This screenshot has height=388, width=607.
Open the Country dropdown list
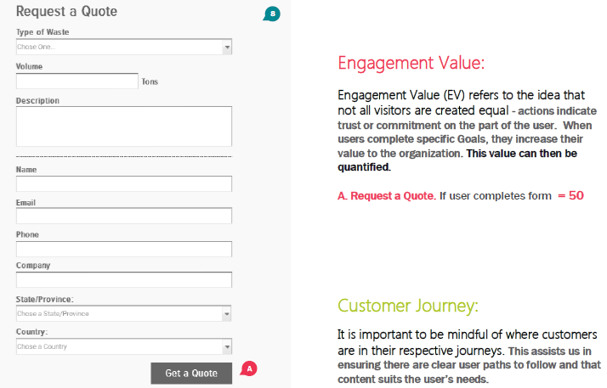124,346
